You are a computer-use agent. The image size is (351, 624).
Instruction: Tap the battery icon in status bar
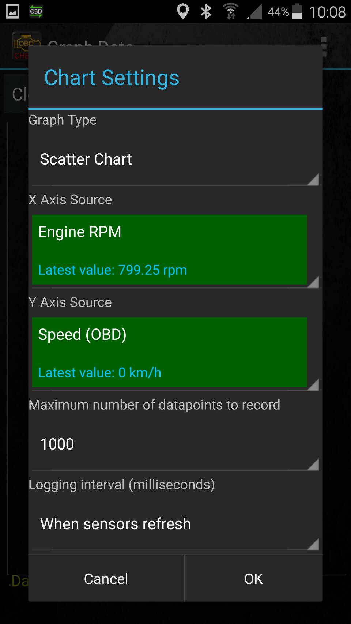pyautogui.click(x=297, y=12)
